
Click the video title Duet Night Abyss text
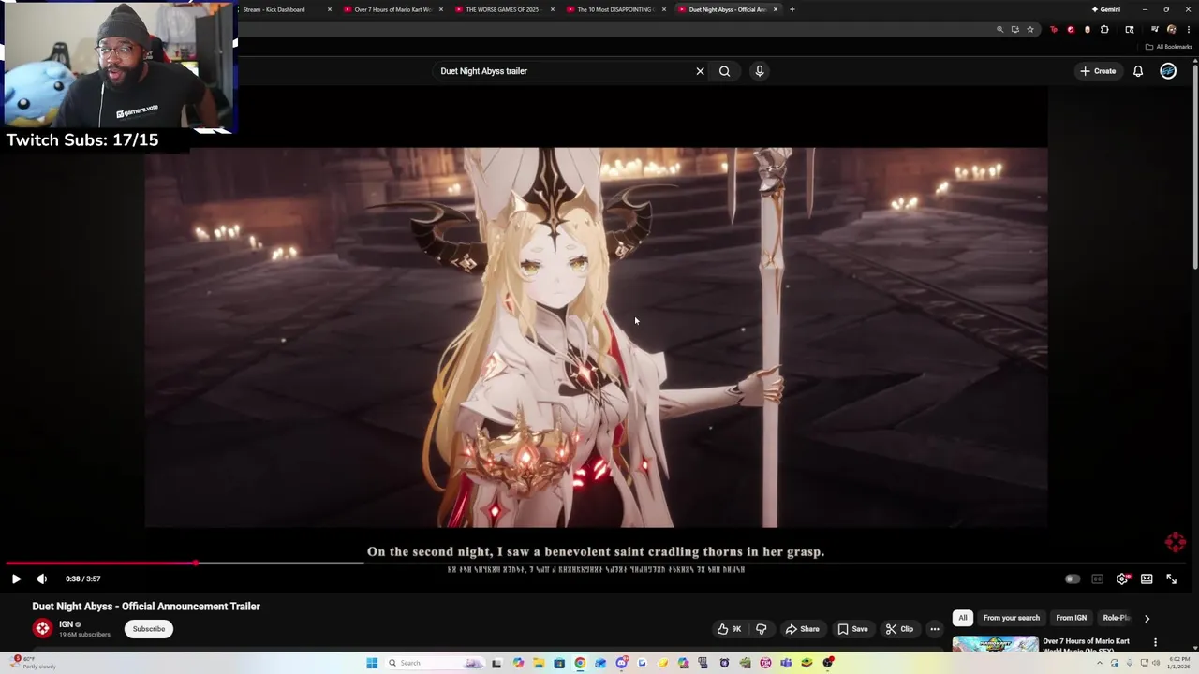146,607
